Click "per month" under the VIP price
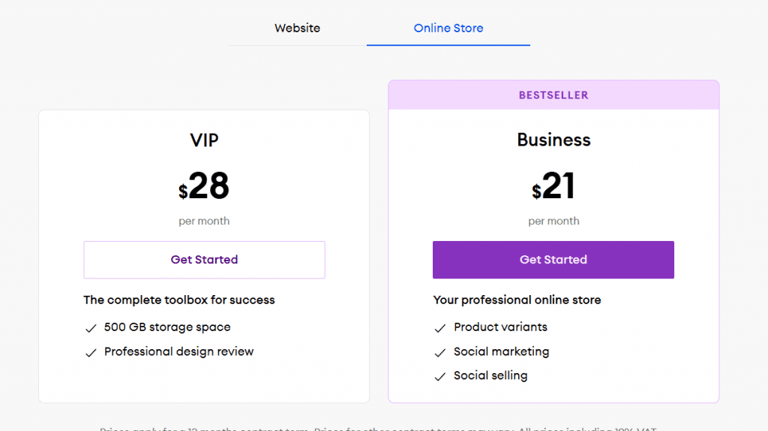The height and width of the screenshot is (431, 768). click(x=204, y=222)
